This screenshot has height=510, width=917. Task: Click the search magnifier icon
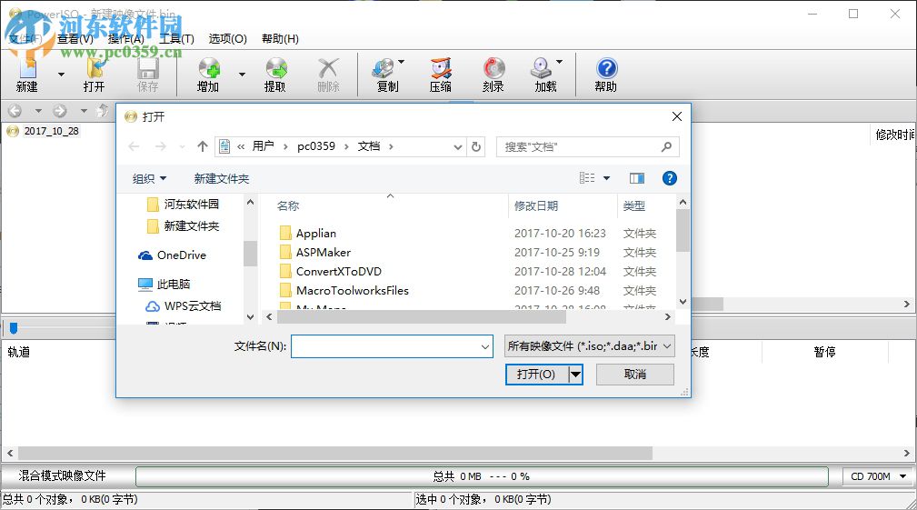coord(666,146)
